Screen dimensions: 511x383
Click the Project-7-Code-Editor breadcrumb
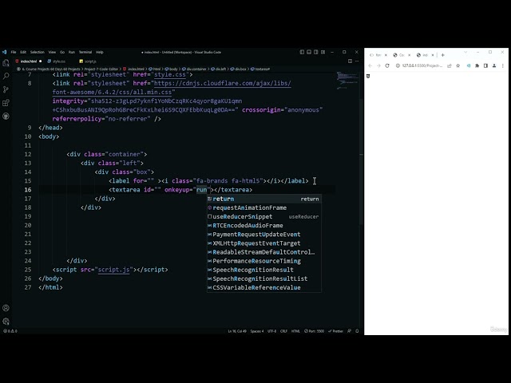click(x=101, y=69)
